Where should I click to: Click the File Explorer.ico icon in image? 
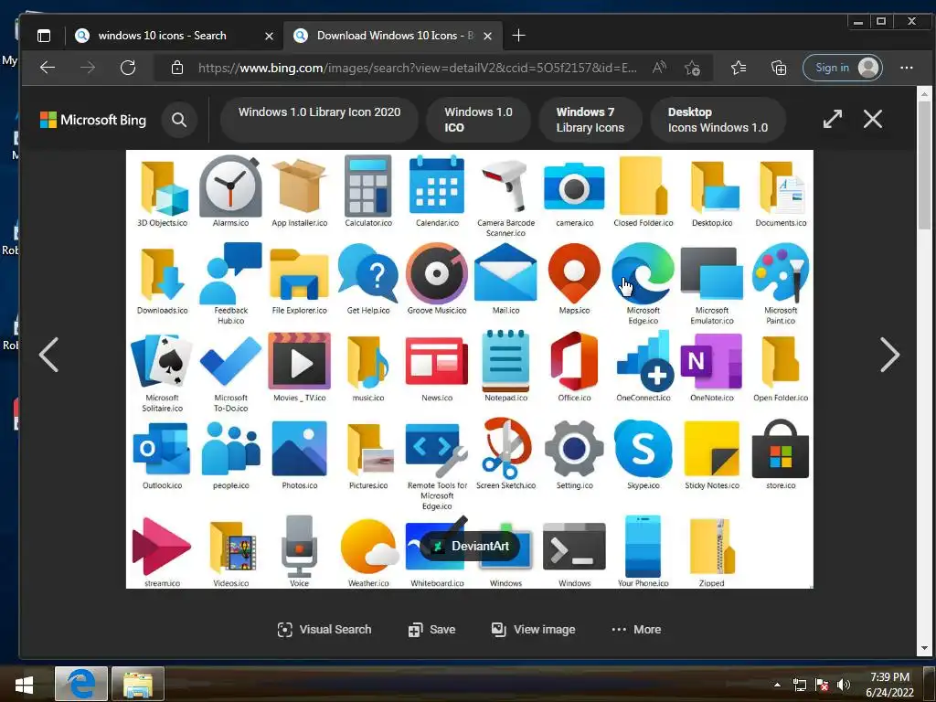[x=299, y=274]
